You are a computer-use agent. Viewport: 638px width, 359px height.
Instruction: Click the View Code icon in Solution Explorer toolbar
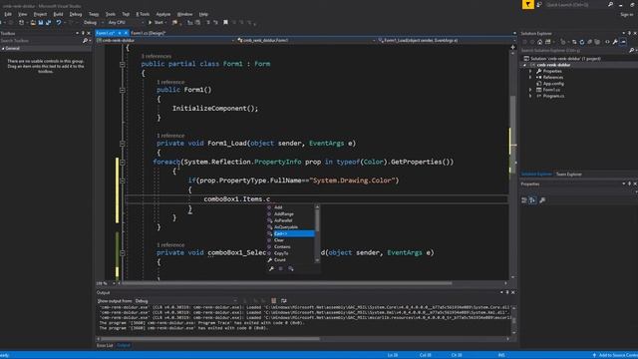(607, 42)
